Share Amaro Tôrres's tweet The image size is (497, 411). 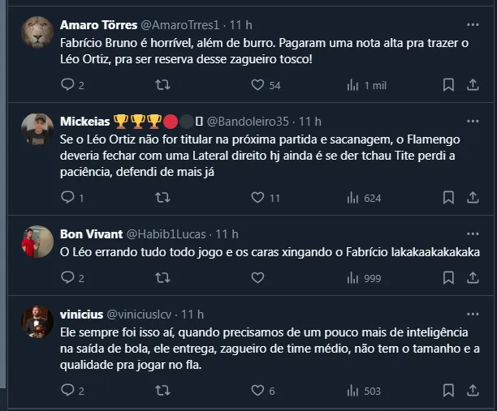(x=473, y=85)
